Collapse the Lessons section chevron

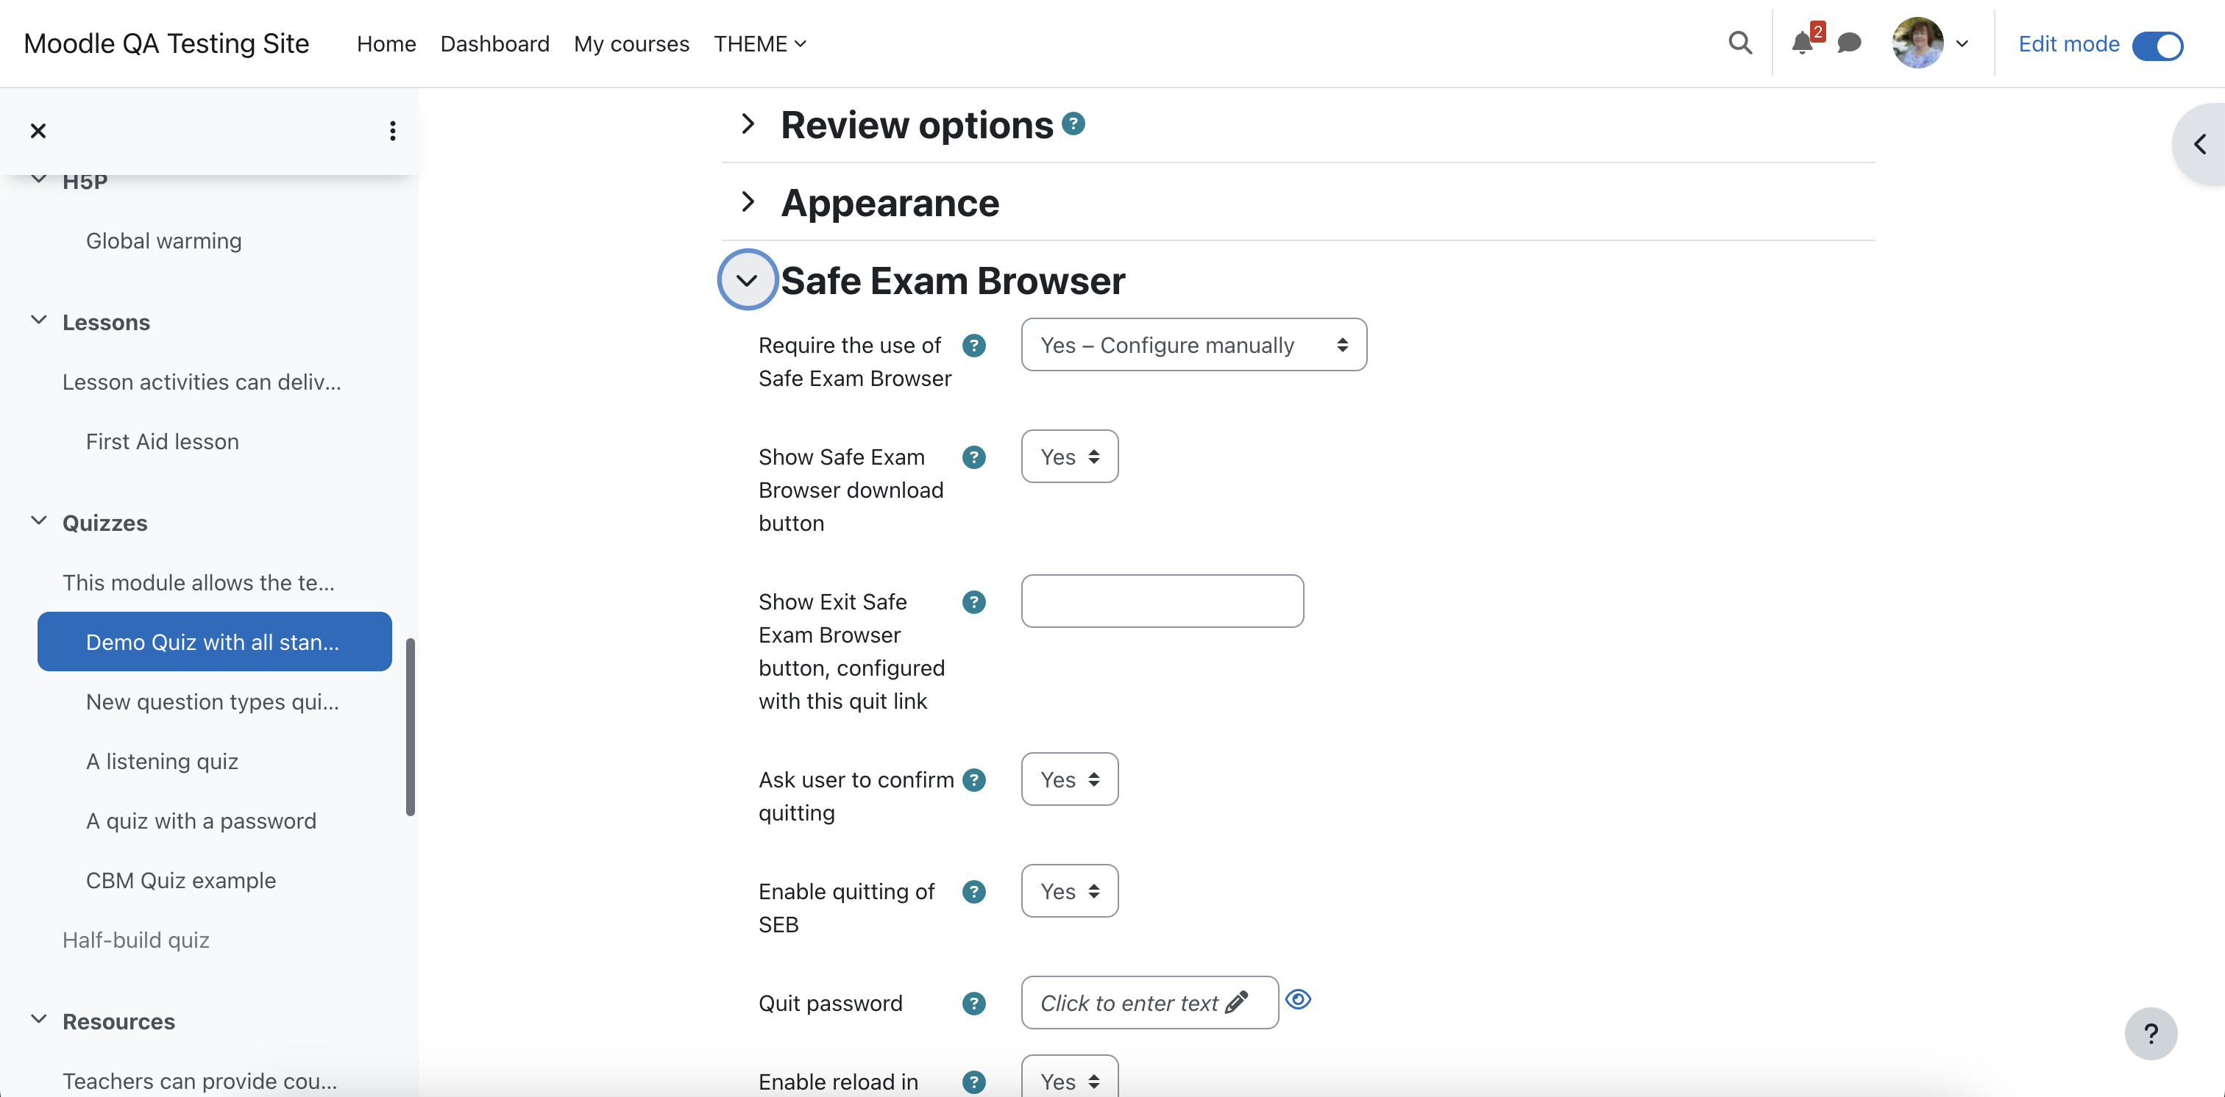39,321
